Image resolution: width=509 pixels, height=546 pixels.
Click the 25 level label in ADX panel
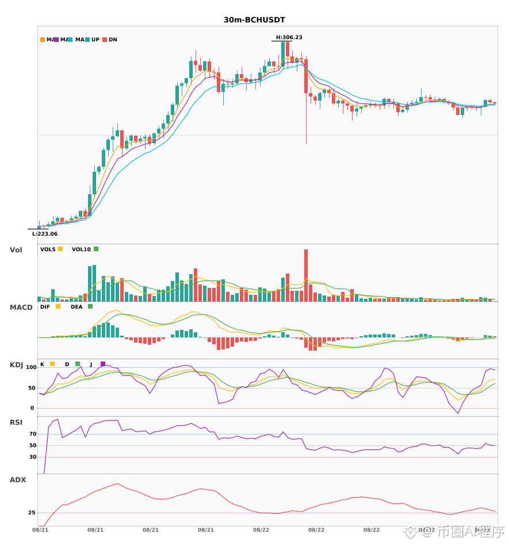[x=32, y=513]
